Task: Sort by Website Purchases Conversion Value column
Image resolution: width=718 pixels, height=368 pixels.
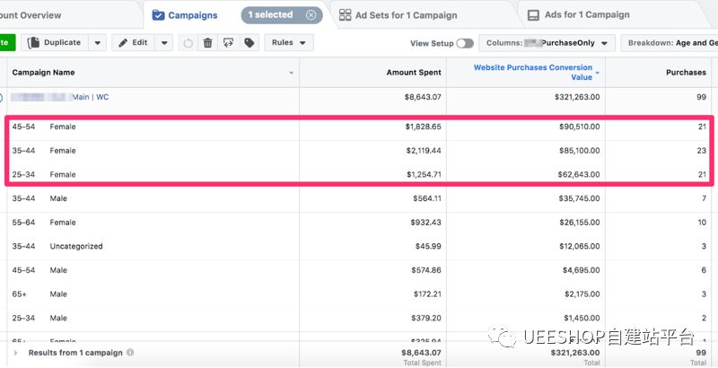Action: tap(533, 72)
